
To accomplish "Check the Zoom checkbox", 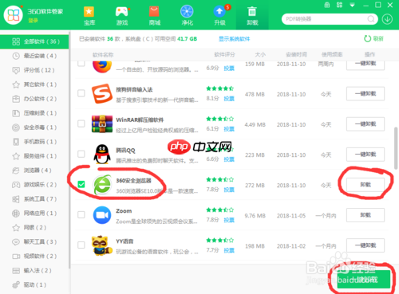I will (81, 214).
